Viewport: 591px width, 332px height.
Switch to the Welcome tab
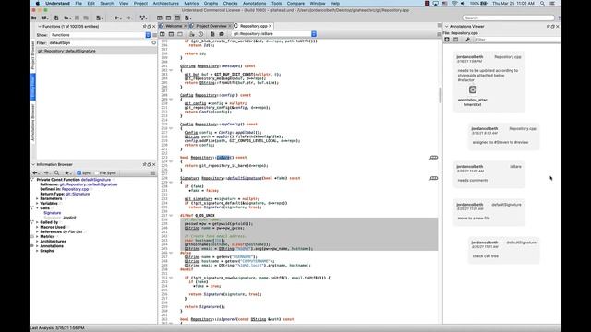click(x=174, y=26)
